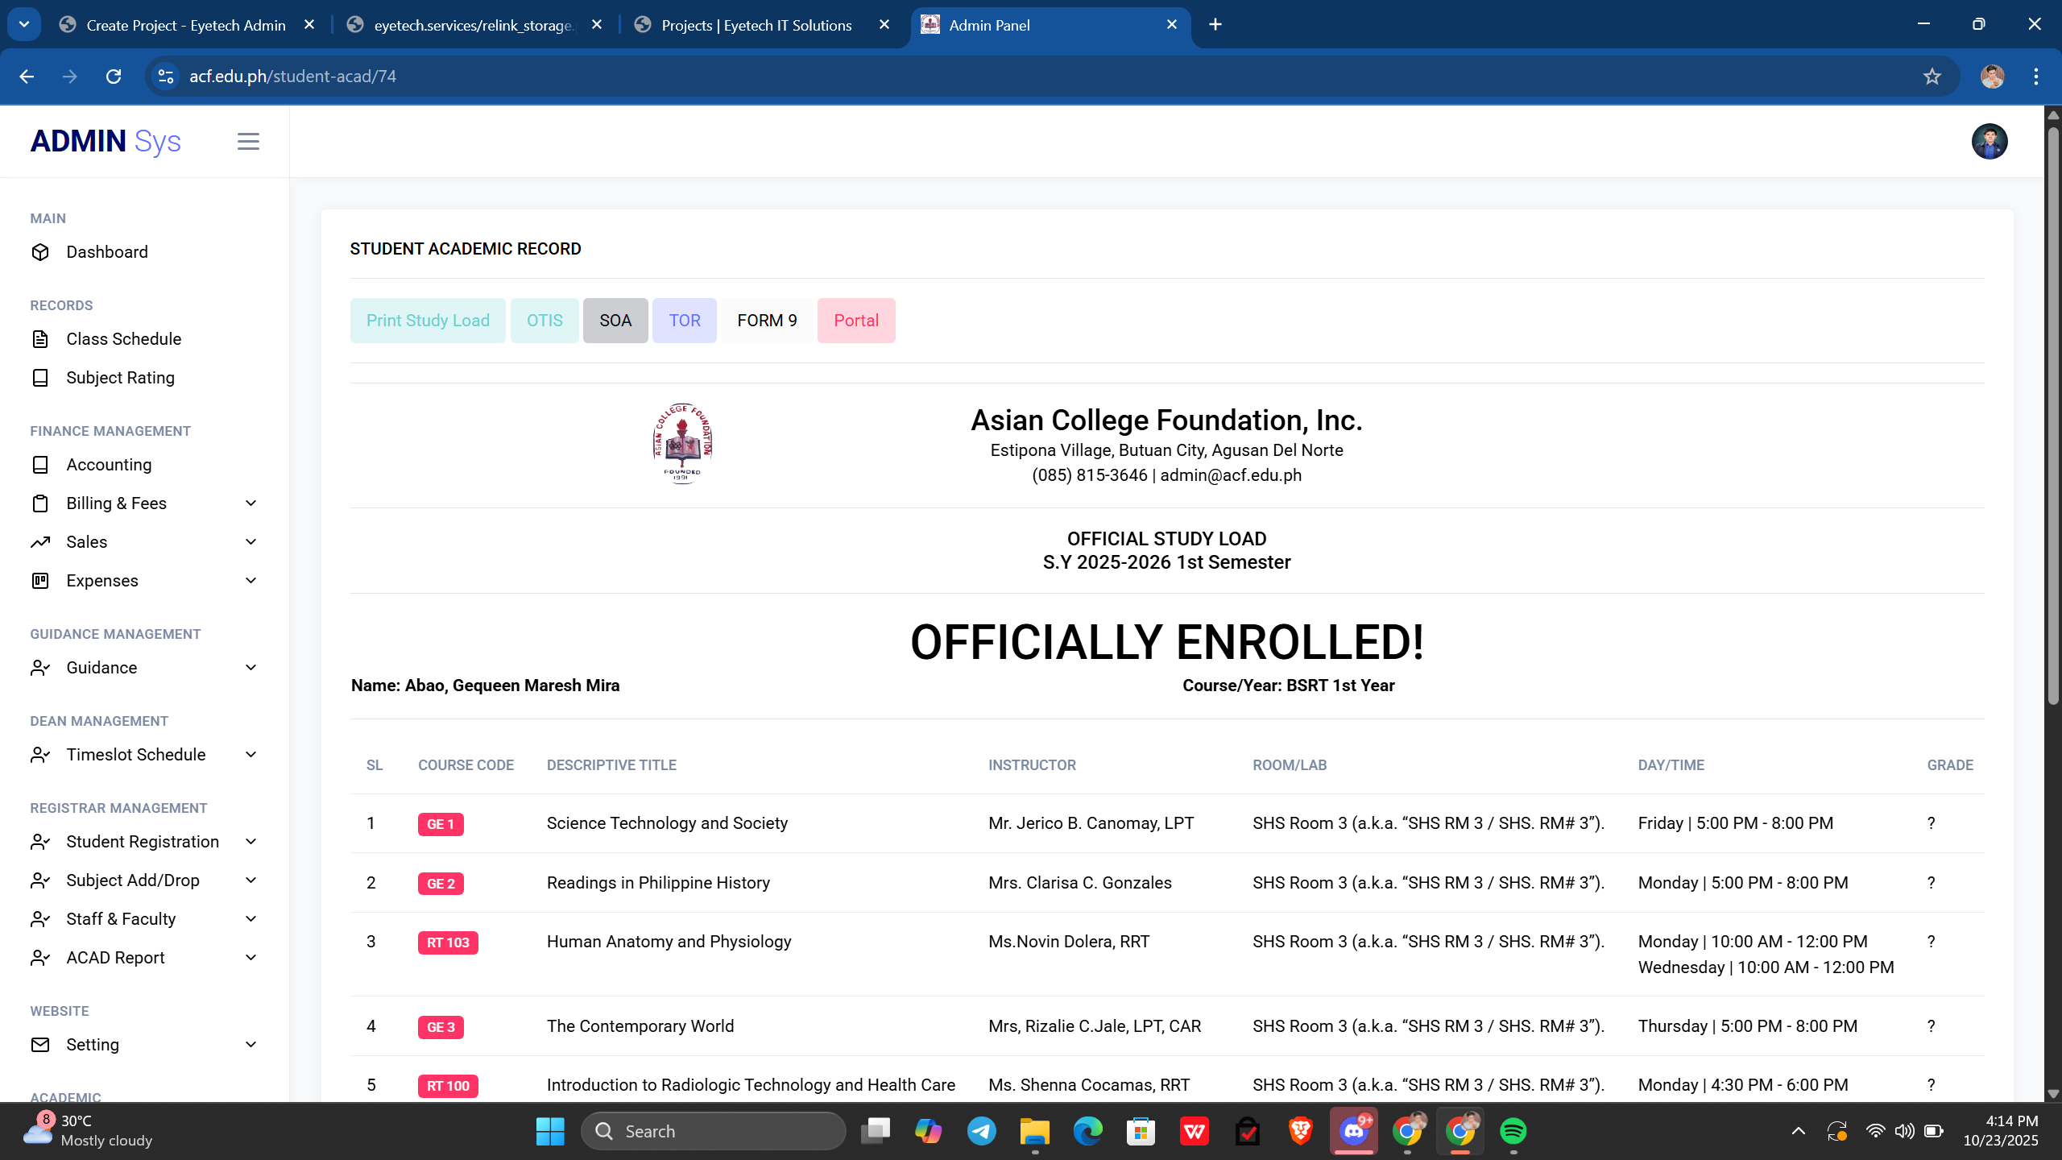Expand the Timeslot Schedule chevron
This screenshot has width=2062, height=1160.
tap(251, 755)
